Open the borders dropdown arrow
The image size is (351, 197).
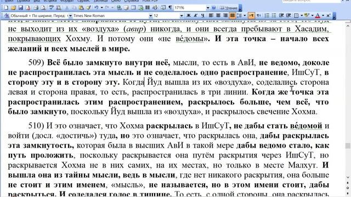[302, 15]
